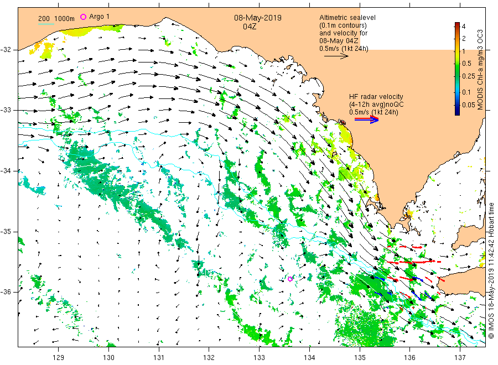Click the "MODIS Chl-a mg/m3 OC3" label

point(480,70)
